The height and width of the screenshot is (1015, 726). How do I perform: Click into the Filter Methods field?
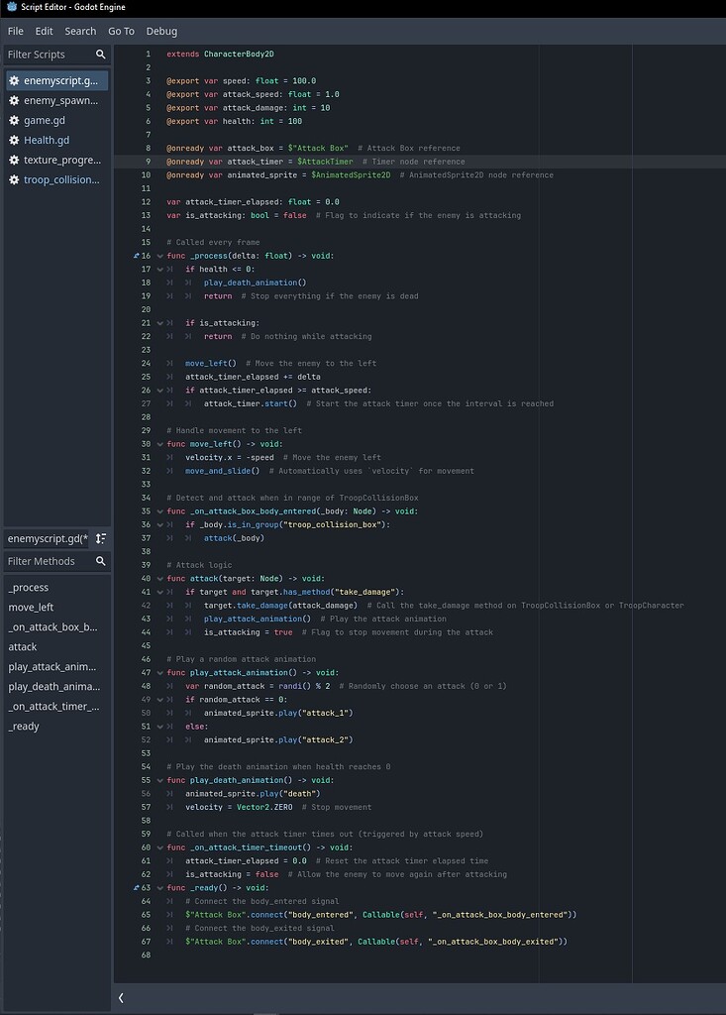48,561
